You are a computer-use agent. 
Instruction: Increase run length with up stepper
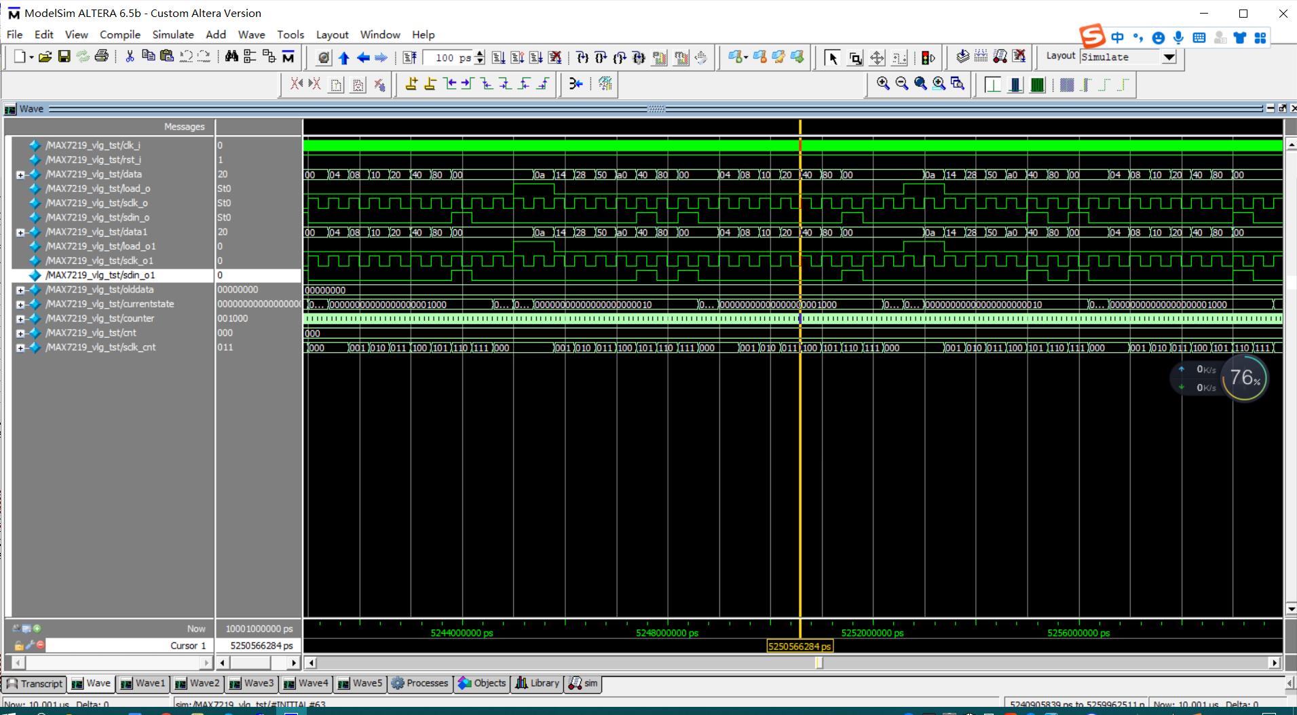(x=480, y=54)
